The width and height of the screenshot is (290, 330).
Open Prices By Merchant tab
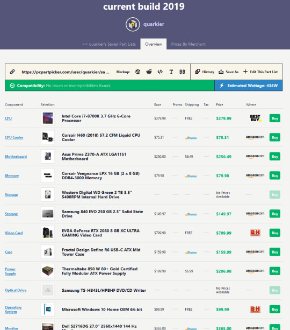point(188,44)
